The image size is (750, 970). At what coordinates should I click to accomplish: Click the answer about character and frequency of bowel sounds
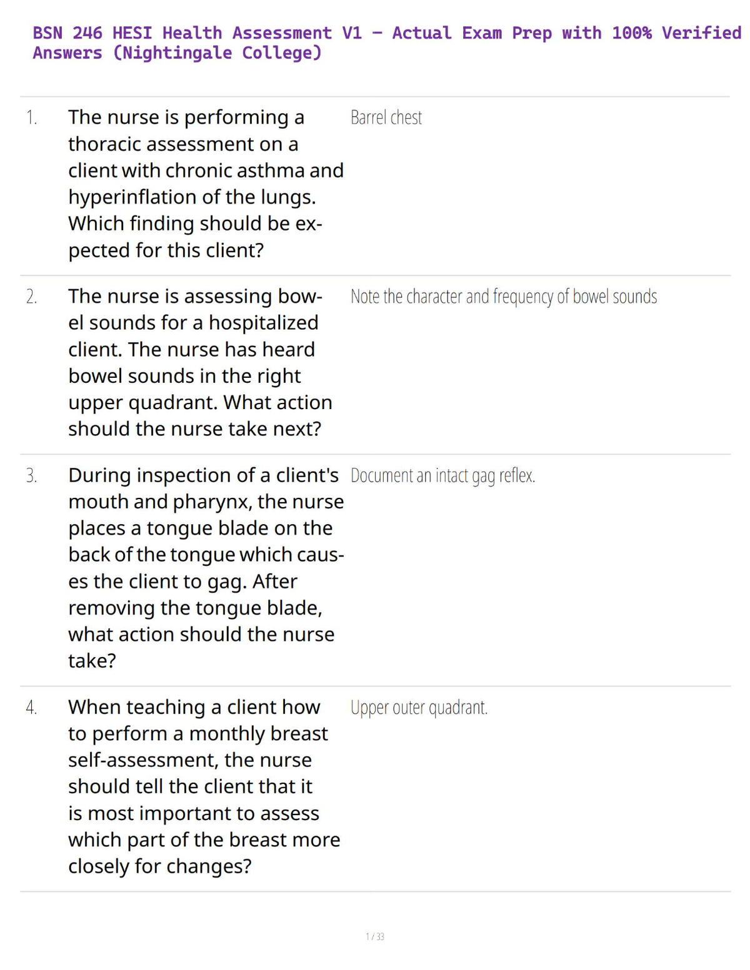click(504, 297)
